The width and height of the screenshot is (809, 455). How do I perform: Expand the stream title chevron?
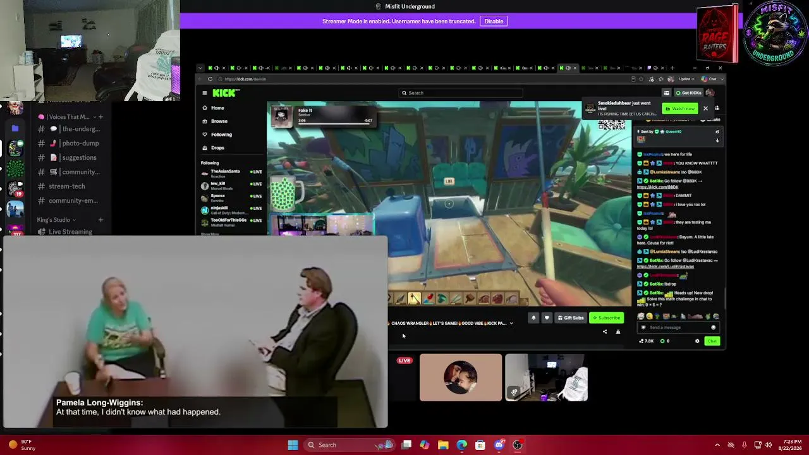(x=511, y=324)
